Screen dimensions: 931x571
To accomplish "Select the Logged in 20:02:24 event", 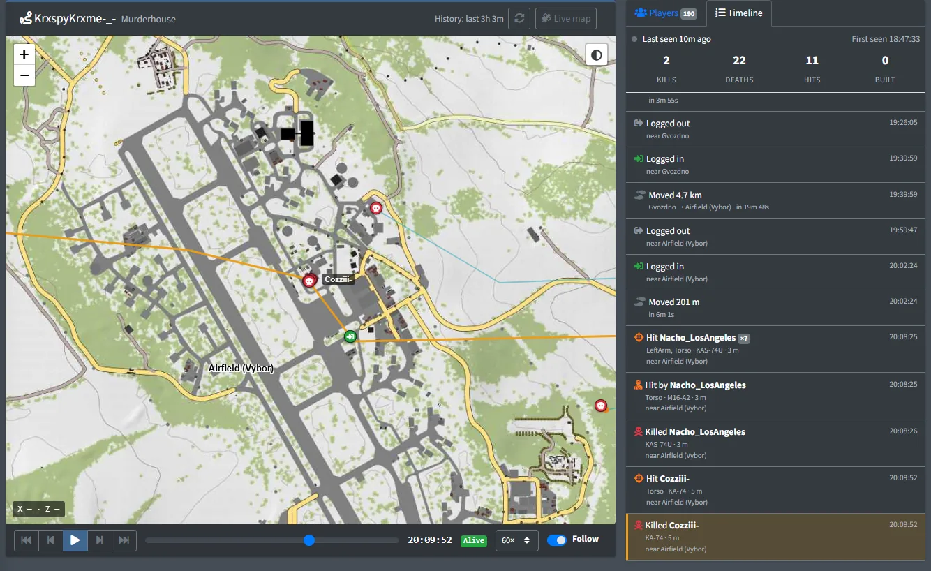I will tap(775, 272).
